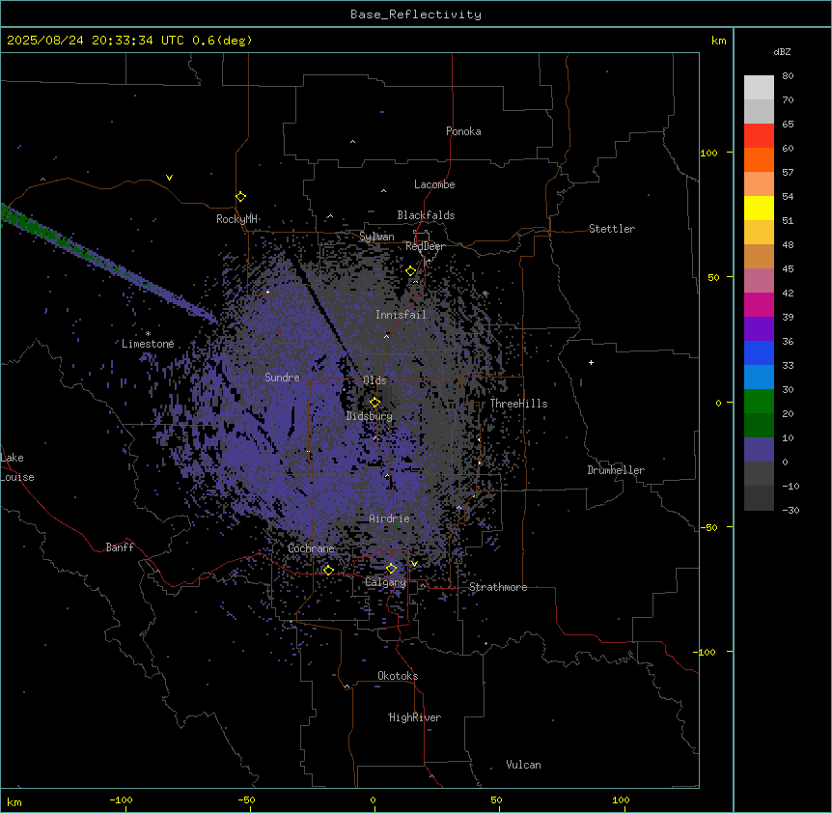The image size is (832, 813).
Task: Click the Ponoka city label
Action: 463,131
